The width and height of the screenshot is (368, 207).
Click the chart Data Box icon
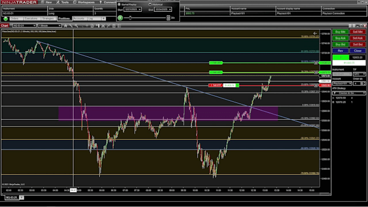point(92,26)
